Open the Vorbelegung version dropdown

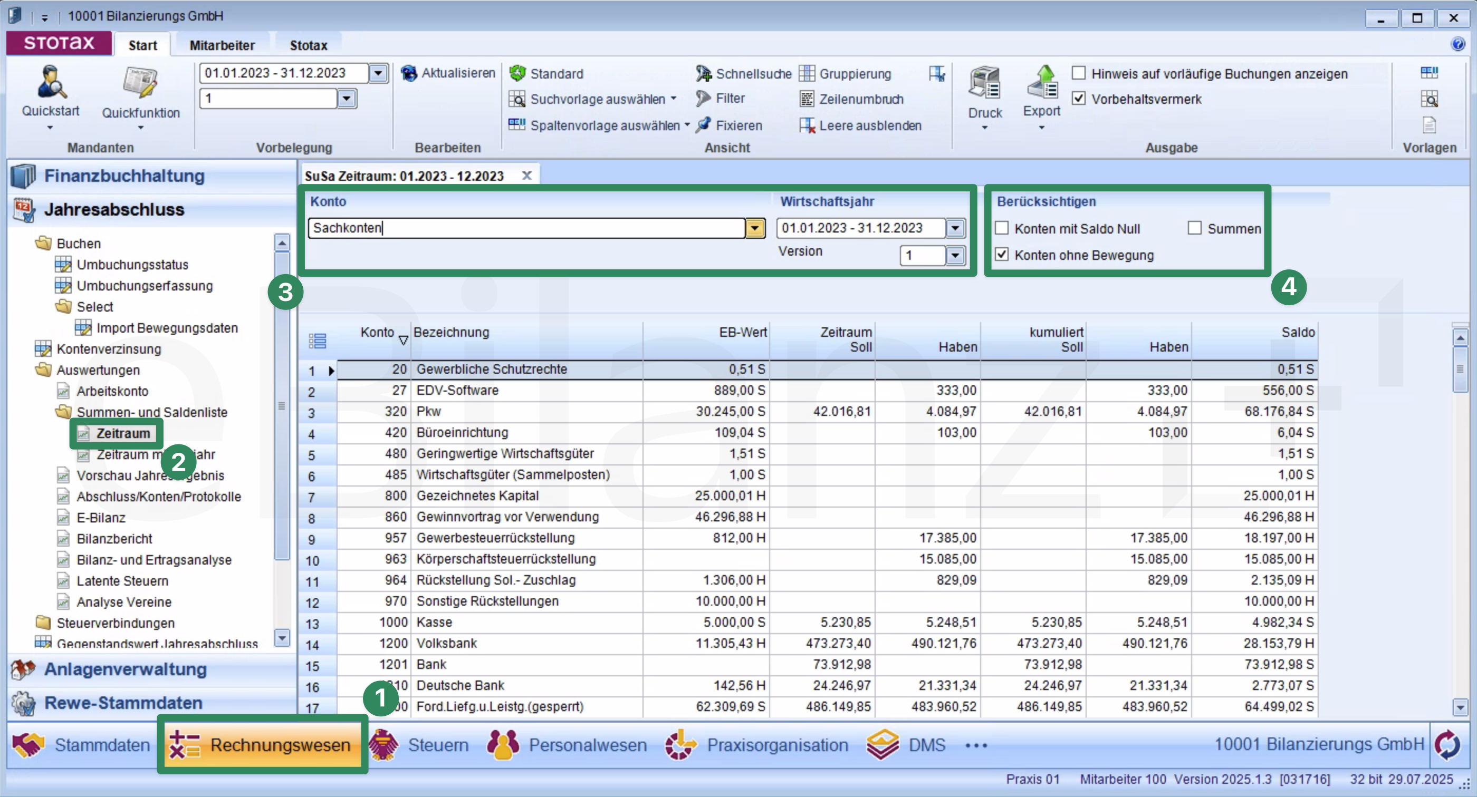[x=347, y=99]
